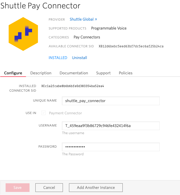Screen dimensions: 180x195
Task: Click the INSTALLED status label
Action: [58, 58]
